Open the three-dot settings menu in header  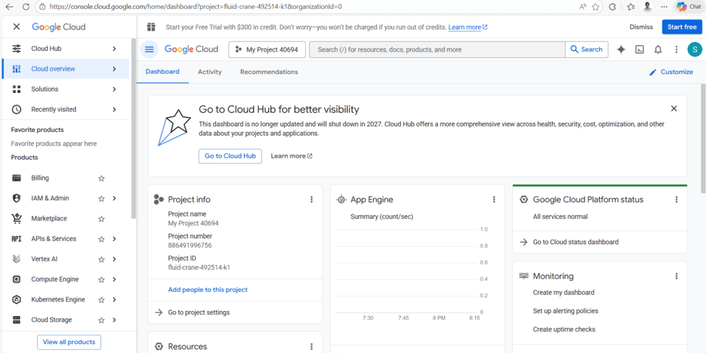click(676, 49)
